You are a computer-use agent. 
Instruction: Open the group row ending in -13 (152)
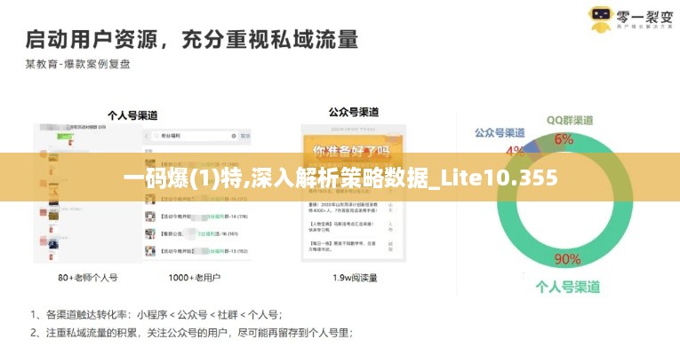(196, 251)
